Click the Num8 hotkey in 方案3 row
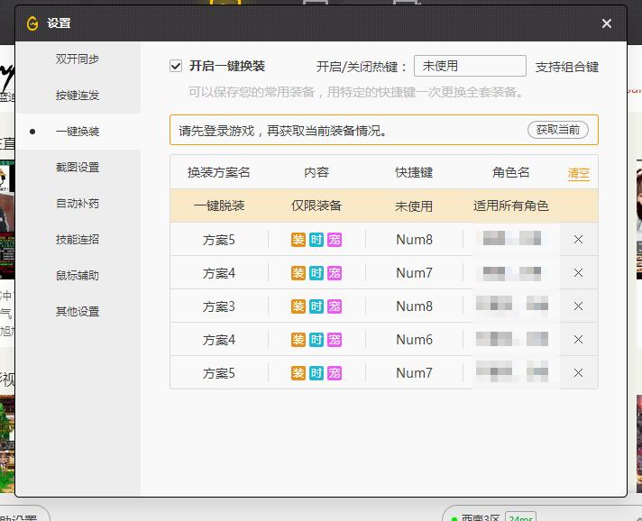 click(x=414, y=306)
